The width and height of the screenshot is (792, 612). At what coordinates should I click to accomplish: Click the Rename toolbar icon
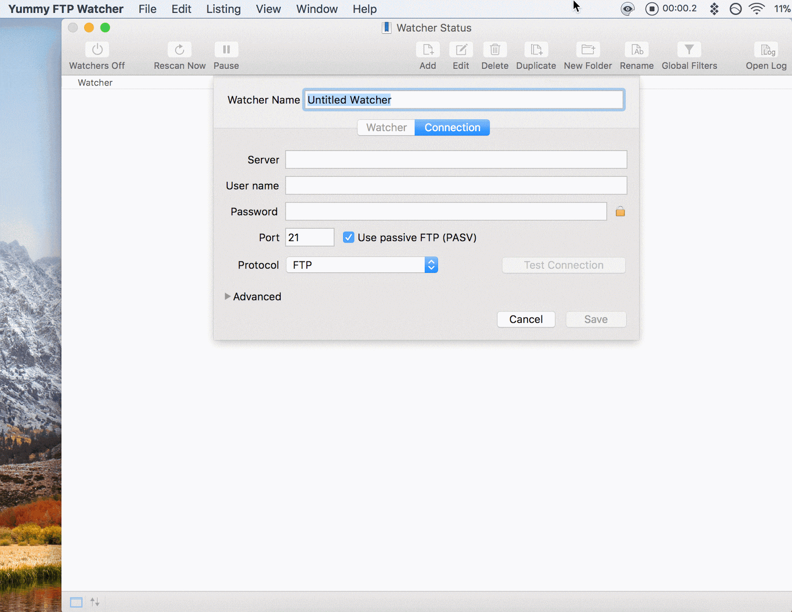637,50
